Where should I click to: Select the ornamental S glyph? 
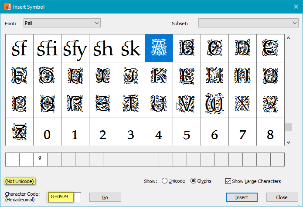pyautogui.click(x=103, y=104)
